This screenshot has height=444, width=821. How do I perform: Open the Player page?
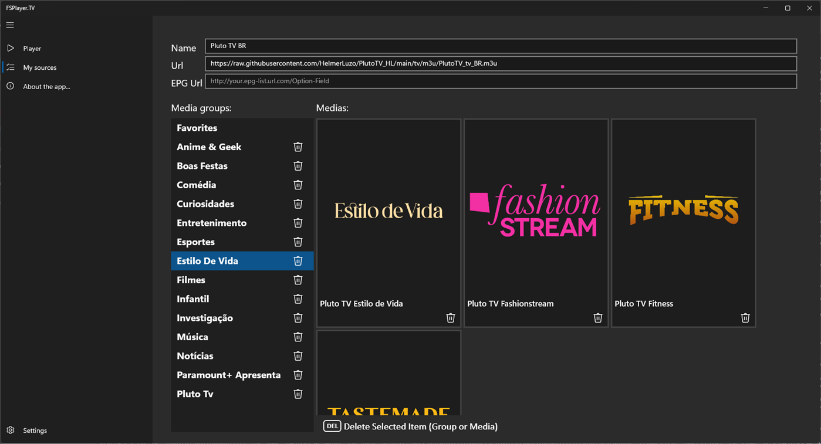(32, 48)
